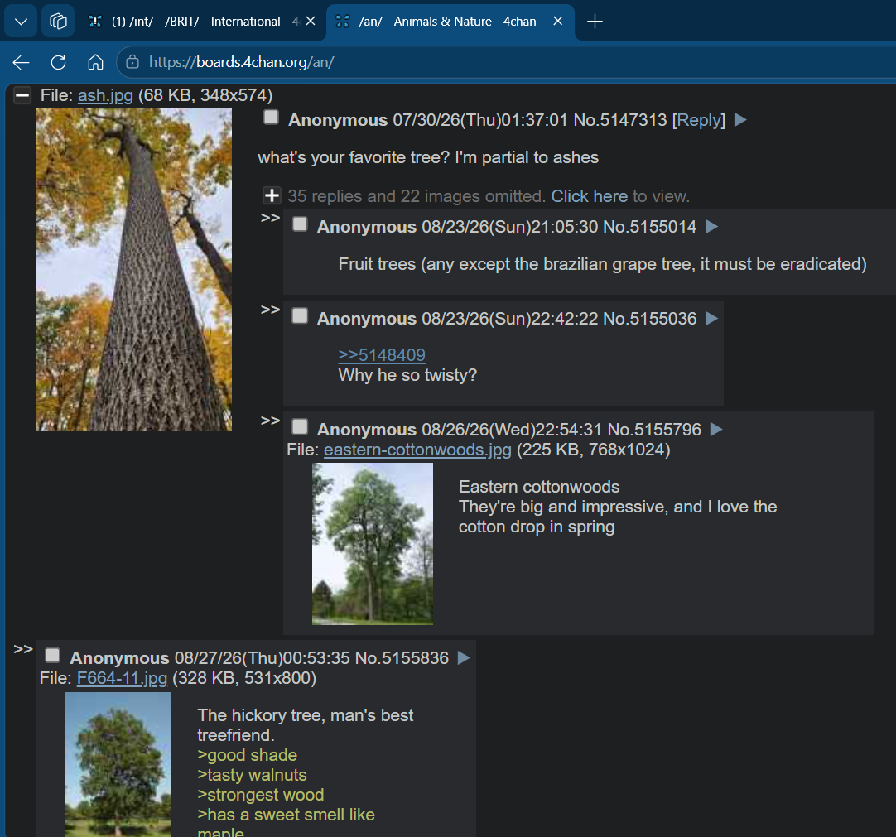
Task: Enlarge the hickory tree thumbnail
Action: coord(118,764)
